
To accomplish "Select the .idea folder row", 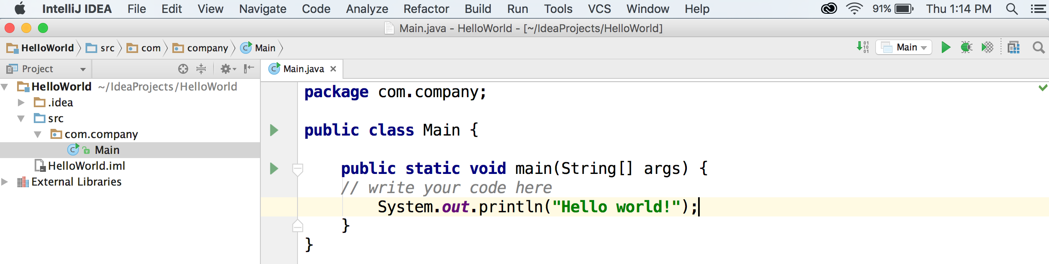I will pyautogui.click(x=130, y=103).
